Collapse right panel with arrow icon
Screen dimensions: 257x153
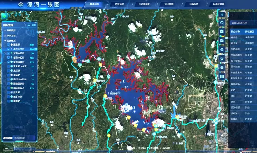coord(222,15)
